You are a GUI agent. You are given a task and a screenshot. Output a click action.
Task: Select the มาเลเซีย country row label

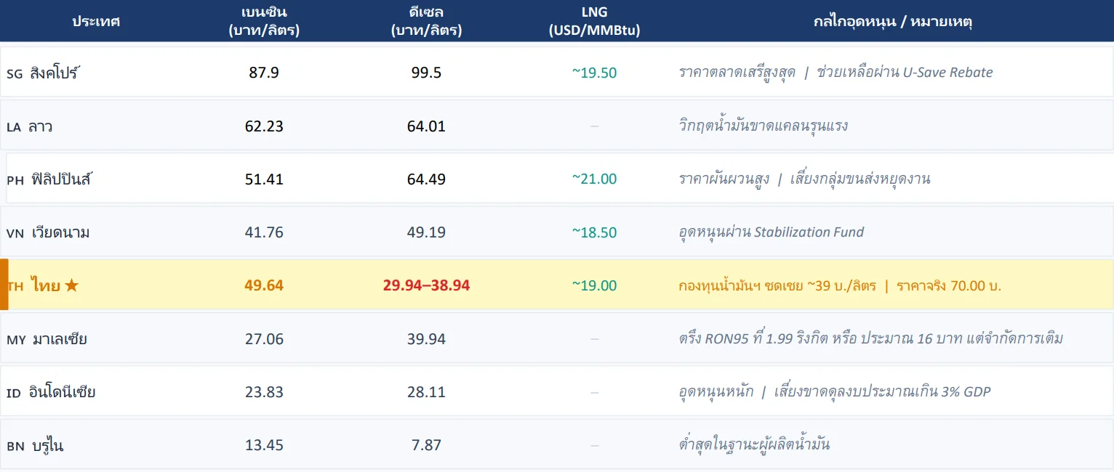point(60,339)
